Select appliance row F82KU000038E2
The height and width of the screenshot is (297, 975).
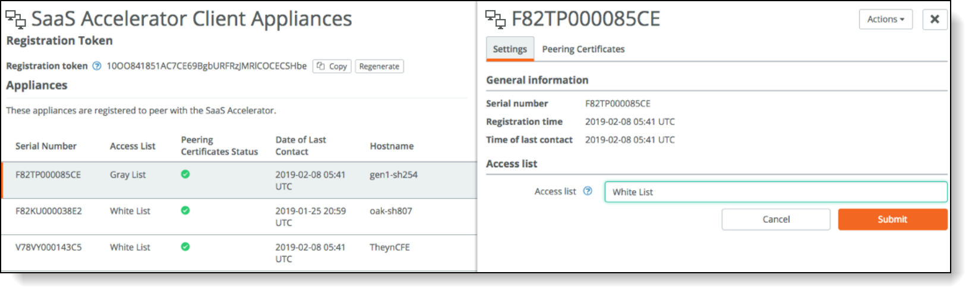coord(239,216)
